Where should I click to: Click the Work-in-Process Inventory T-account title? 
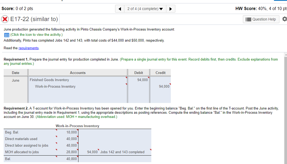[77, 126]
